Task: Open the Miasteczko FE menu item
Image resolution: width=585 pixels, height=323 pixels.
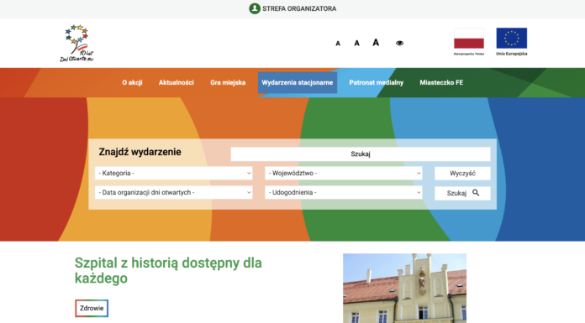Action: [441, 82]
